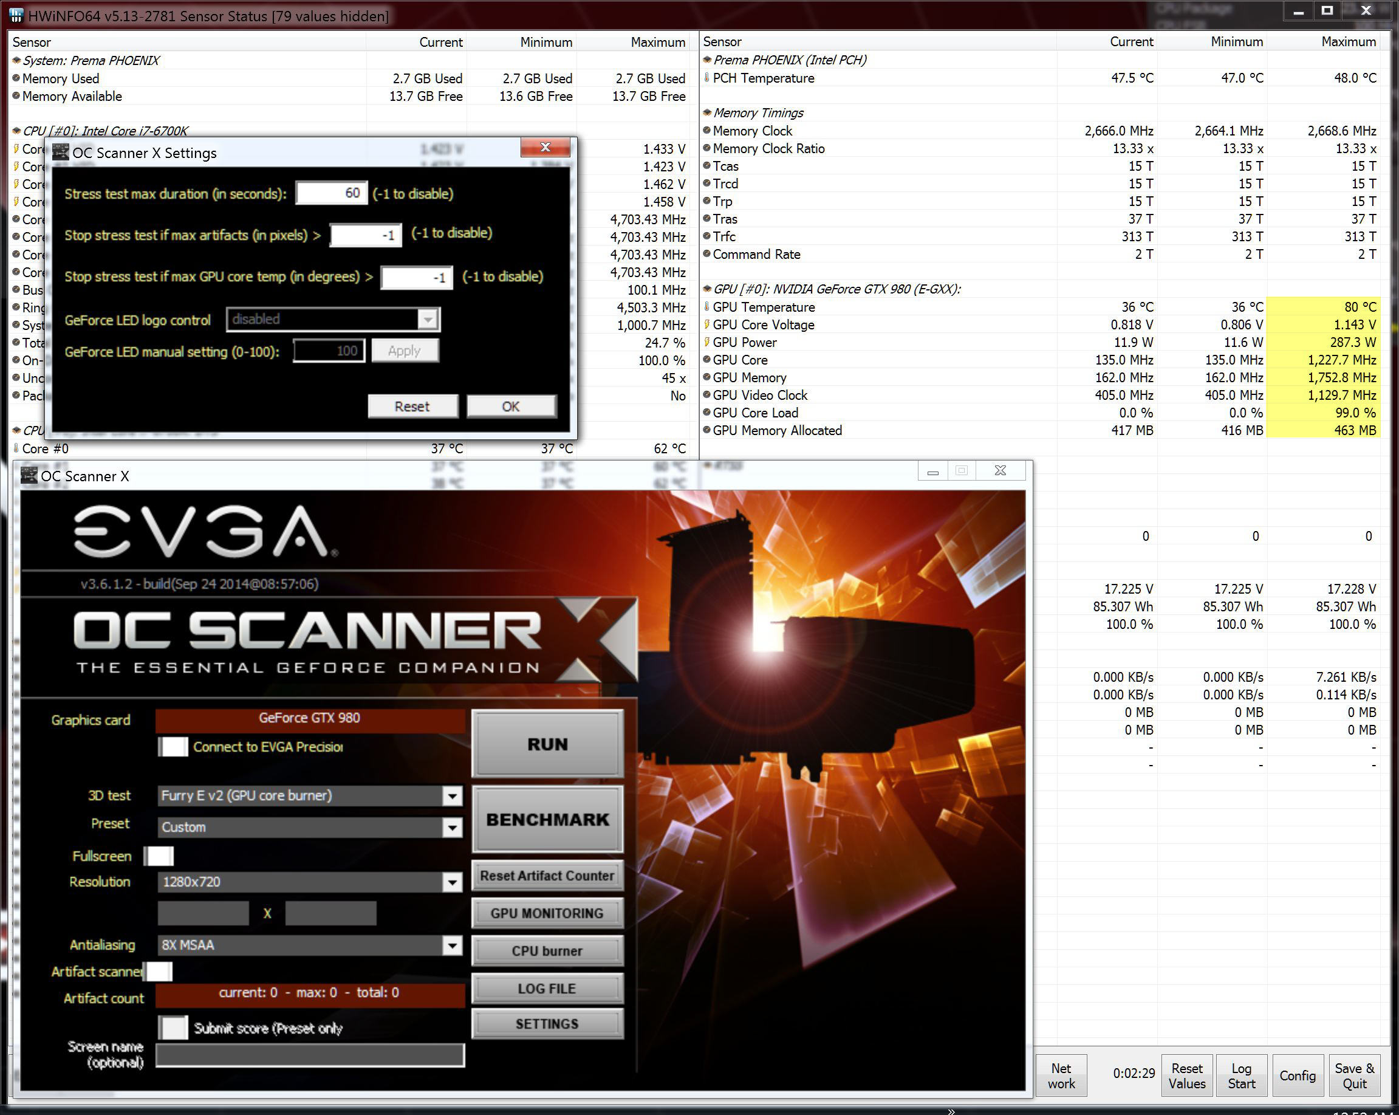The width and height of the screenshot is (1399, 1115).
Task: Open the 3D test dropdown (Furry E v2)
Action: [x=453, y=795]
